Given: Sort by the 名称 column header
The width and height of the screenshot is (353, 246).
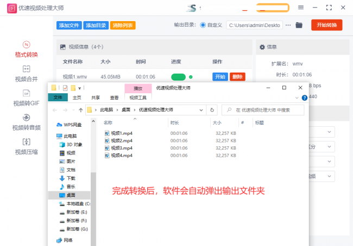Looking at the screenshot, I should pyautogui.click(x=108, y=122).
